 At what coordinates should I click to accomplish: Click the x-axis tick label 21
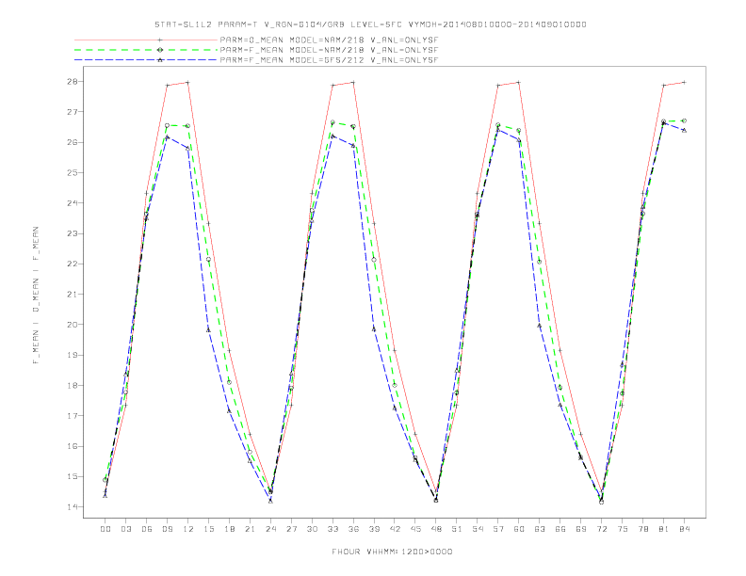click(250, 529)
